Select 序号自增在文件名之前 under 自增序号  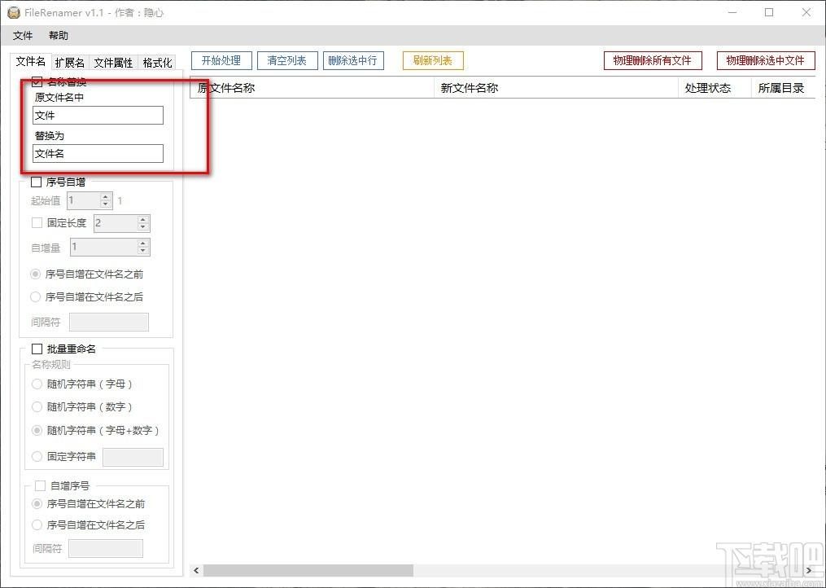click(x=89, y=503)
